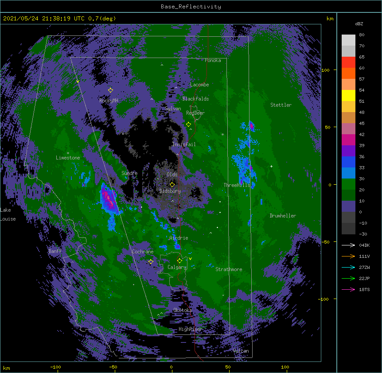Click the Blackfalds city label
The height and width of the screenshot is (373, 382).
(195, 99)
